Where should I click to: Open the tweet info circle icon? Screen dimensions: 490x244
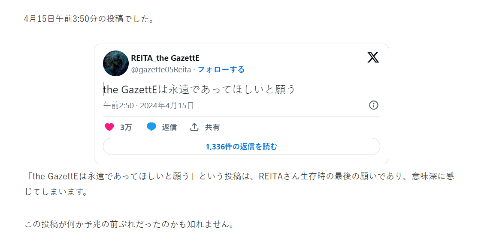click(x=373, y=105)
